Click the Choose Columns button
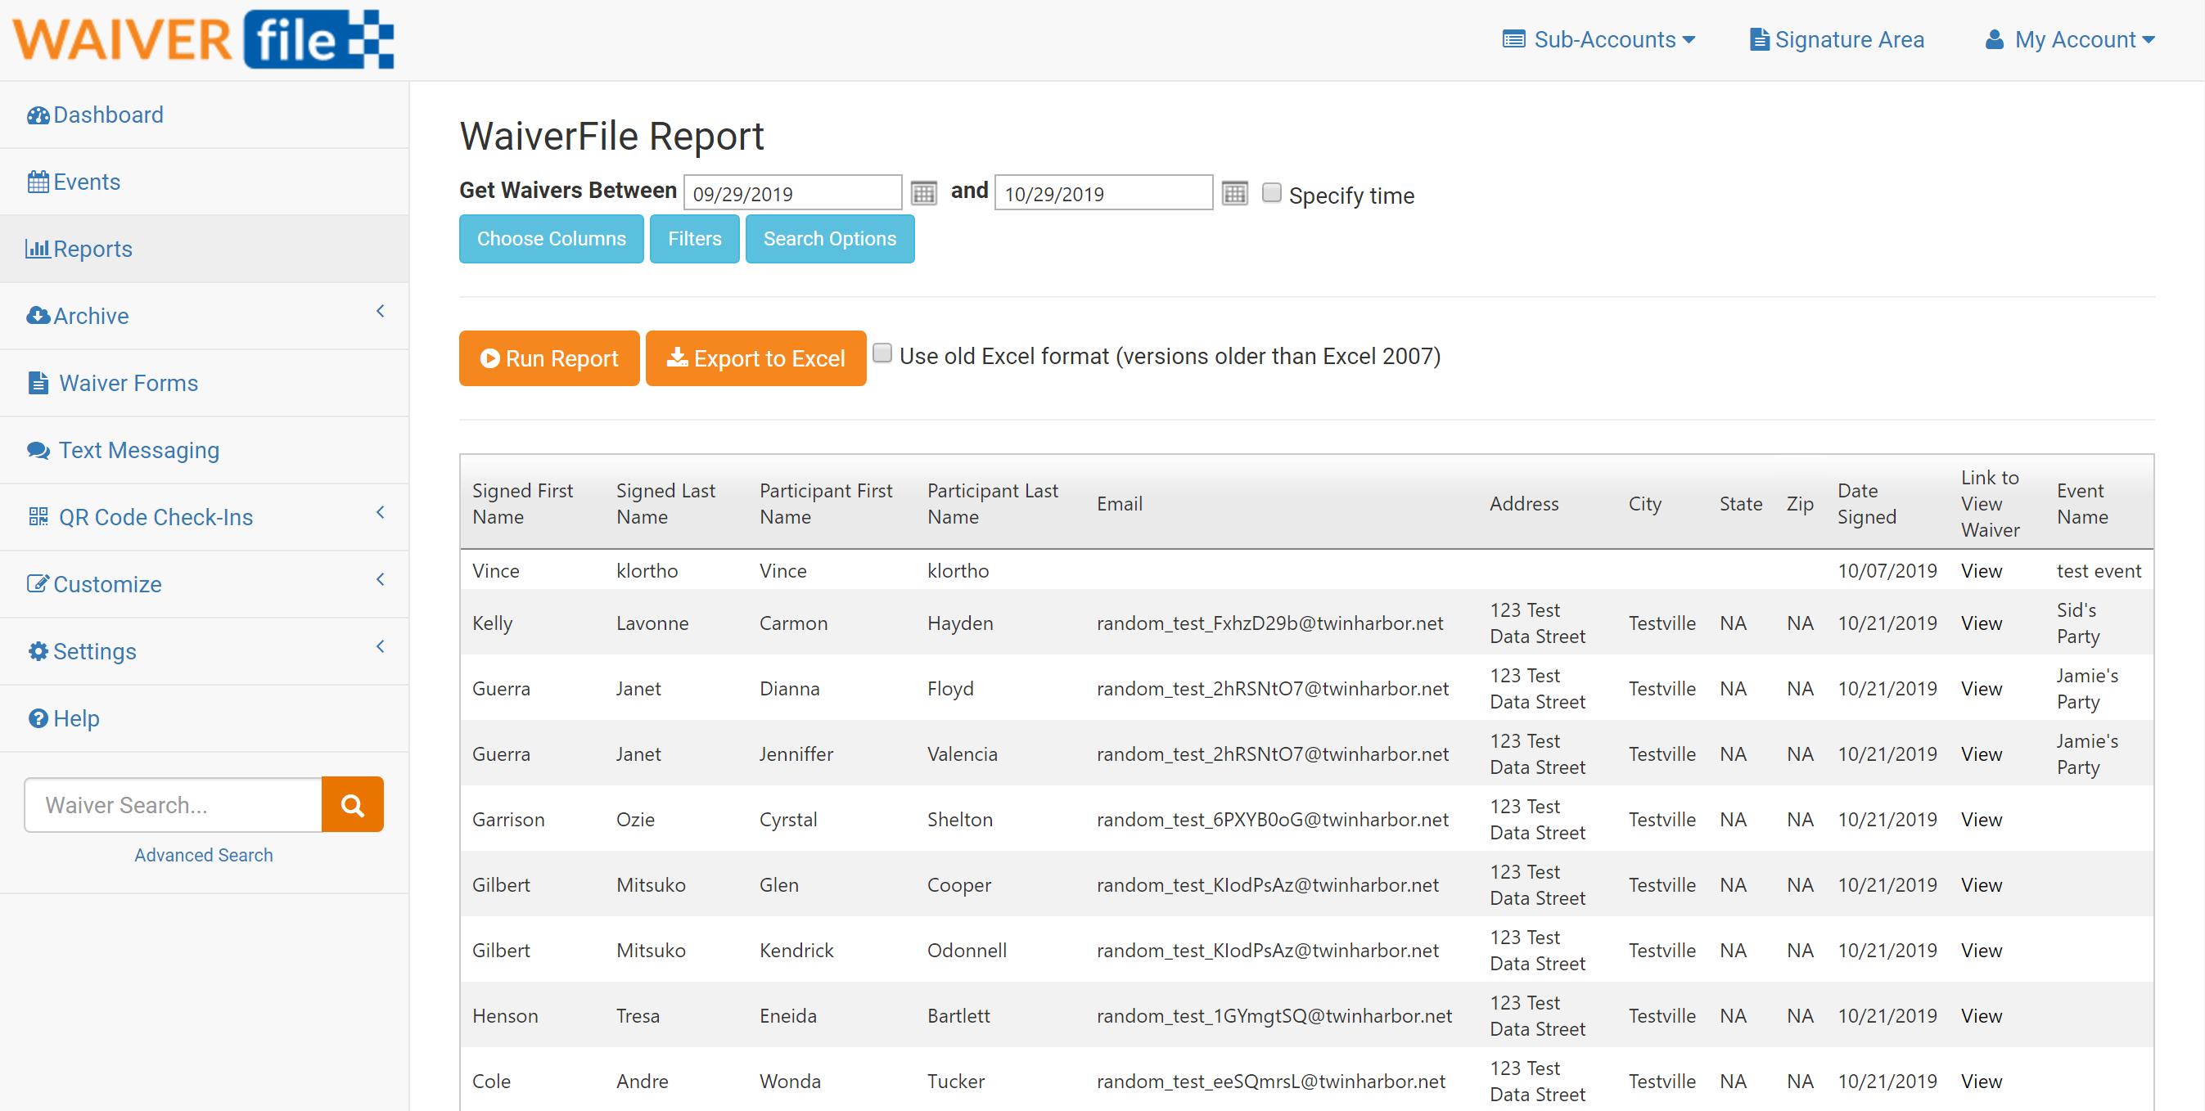 coord(550,239)
